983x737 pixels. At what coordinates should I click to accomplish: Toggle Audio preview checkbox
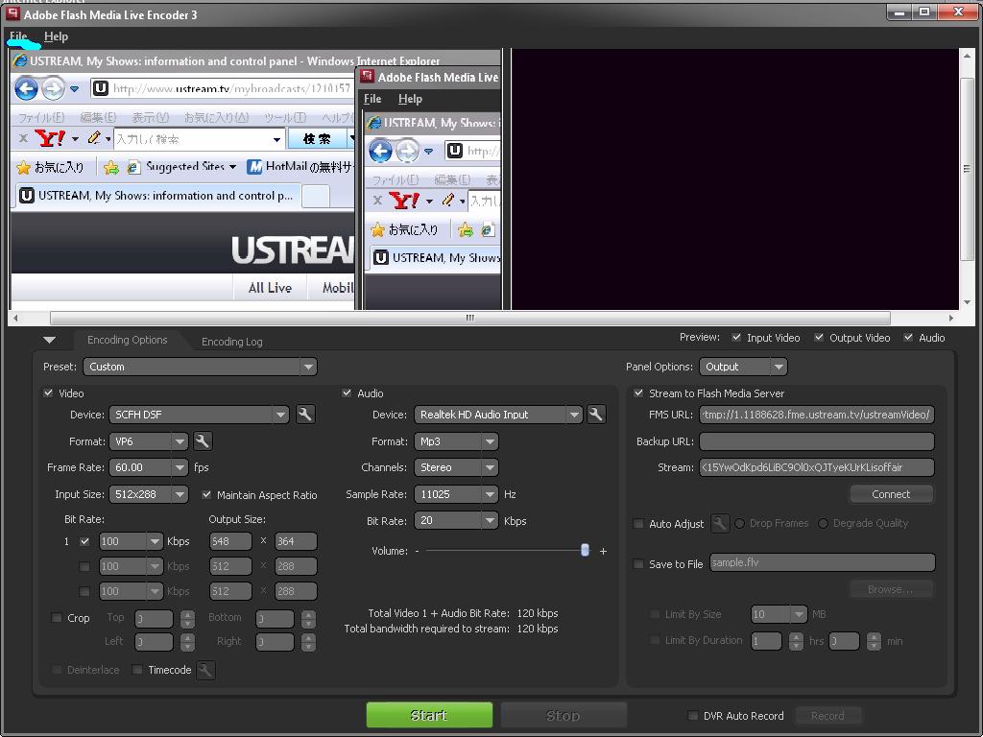coord(908,337)
